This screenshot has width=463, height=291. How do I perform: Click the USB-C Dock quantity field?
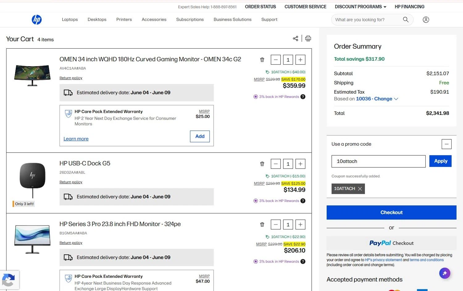[288, 164]
